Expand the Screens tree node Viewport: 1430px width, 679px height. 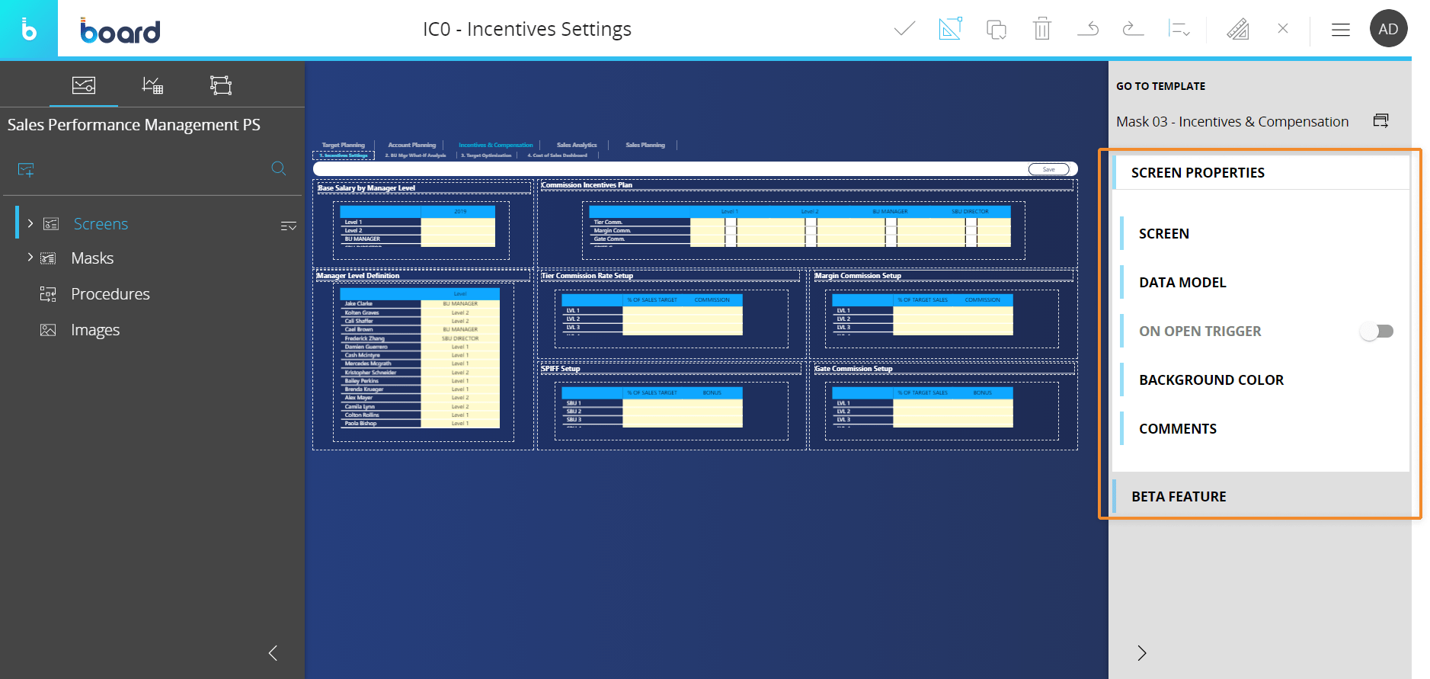pyautogui.click(x=30, y=223)
